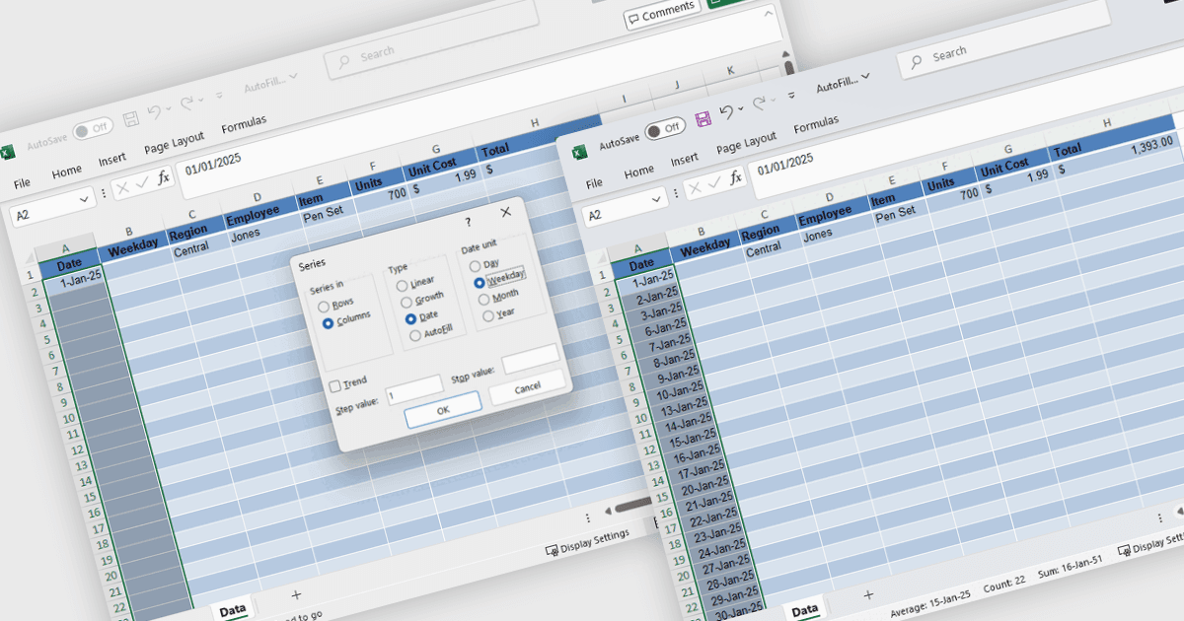This screenshot has width=1184, height=621.
Task: Open Customize Quick Access dropdown in left window
Action: pyautogui.click(x=219, y=95)
